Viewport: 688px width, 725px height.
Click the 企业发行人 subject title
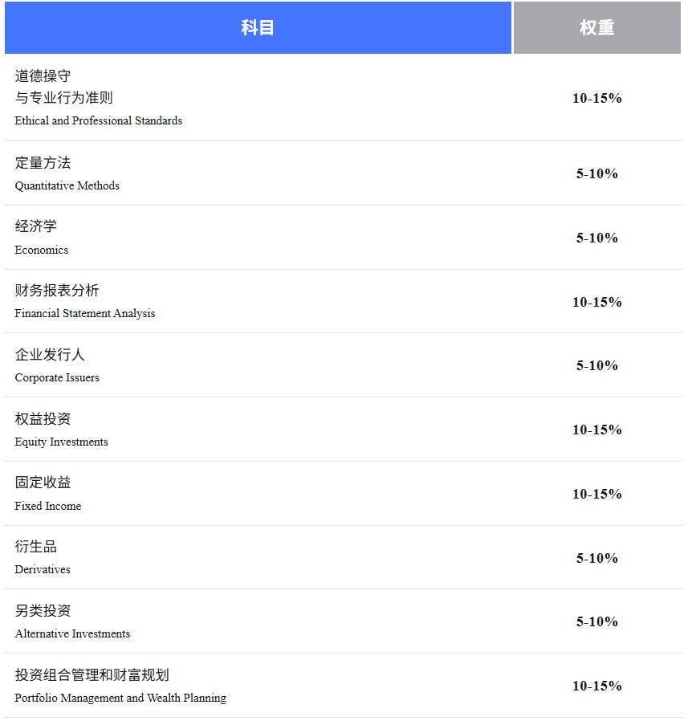tap(49, 355)
